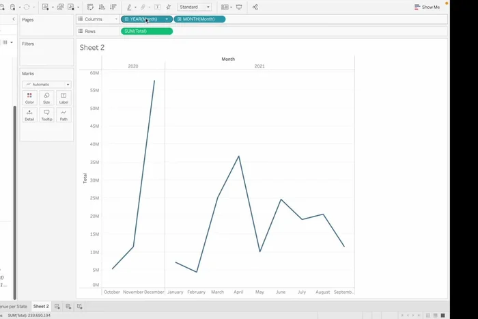
Task: Click the Share workbook icon
Action: point(255,7)
